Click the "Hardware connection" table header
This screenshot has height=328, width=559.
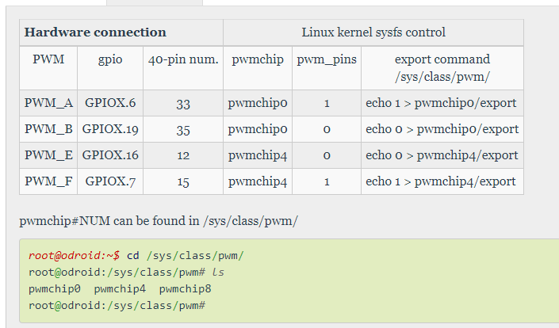coord(96,32)
